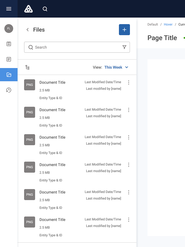Open the notes document sidebar icon
The height and width of the screenshot is (247, 185).
(x=9, y=59)
